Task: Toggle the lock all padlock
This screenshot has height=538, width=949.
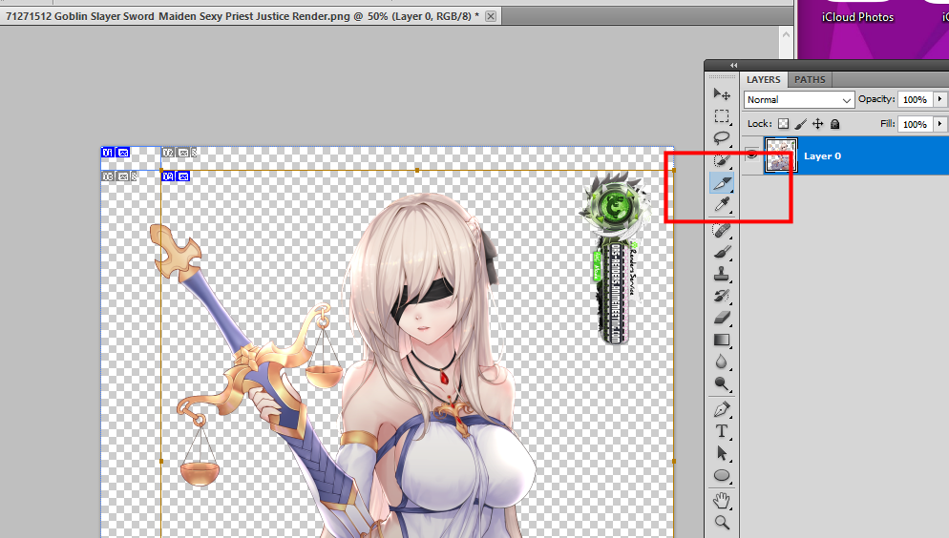Action: pos(834,124)
